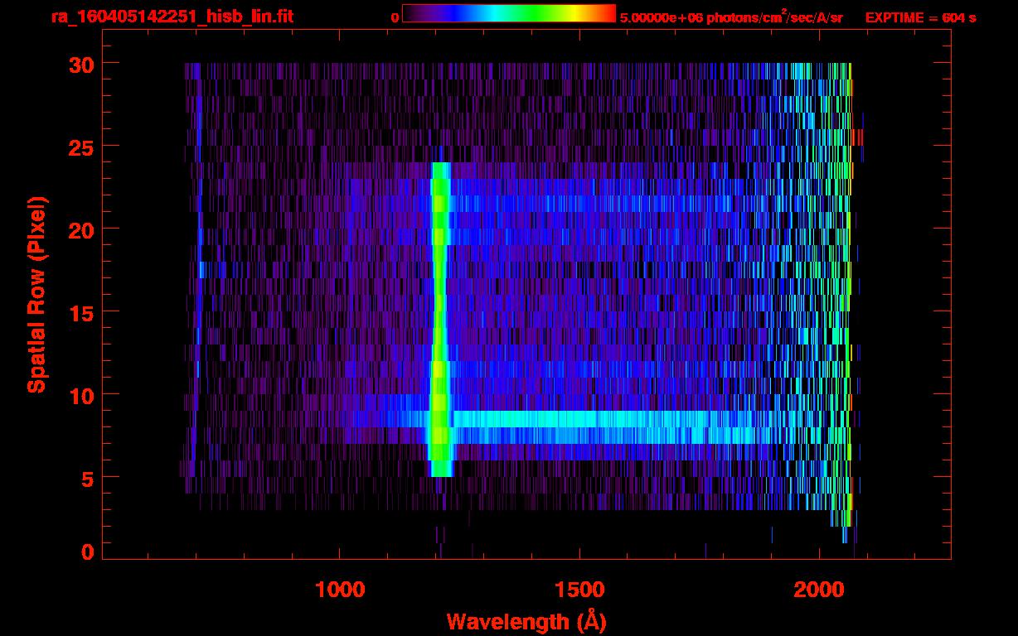Click the 10 spatial row tick label
Image resolution: width=1018 pixels, height=636 pixels.
point(82,395)
